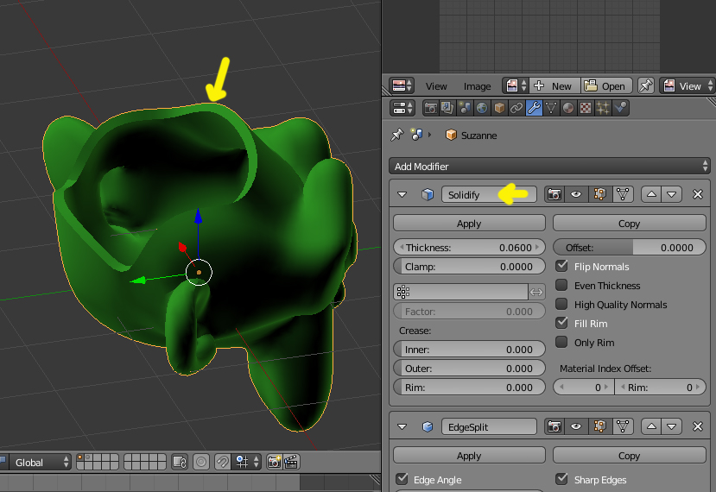Image resolution: width=716 pixels, height=492 pixels.
Task: Open the snap element type dropdown
Action: click(x=248, y=462)
